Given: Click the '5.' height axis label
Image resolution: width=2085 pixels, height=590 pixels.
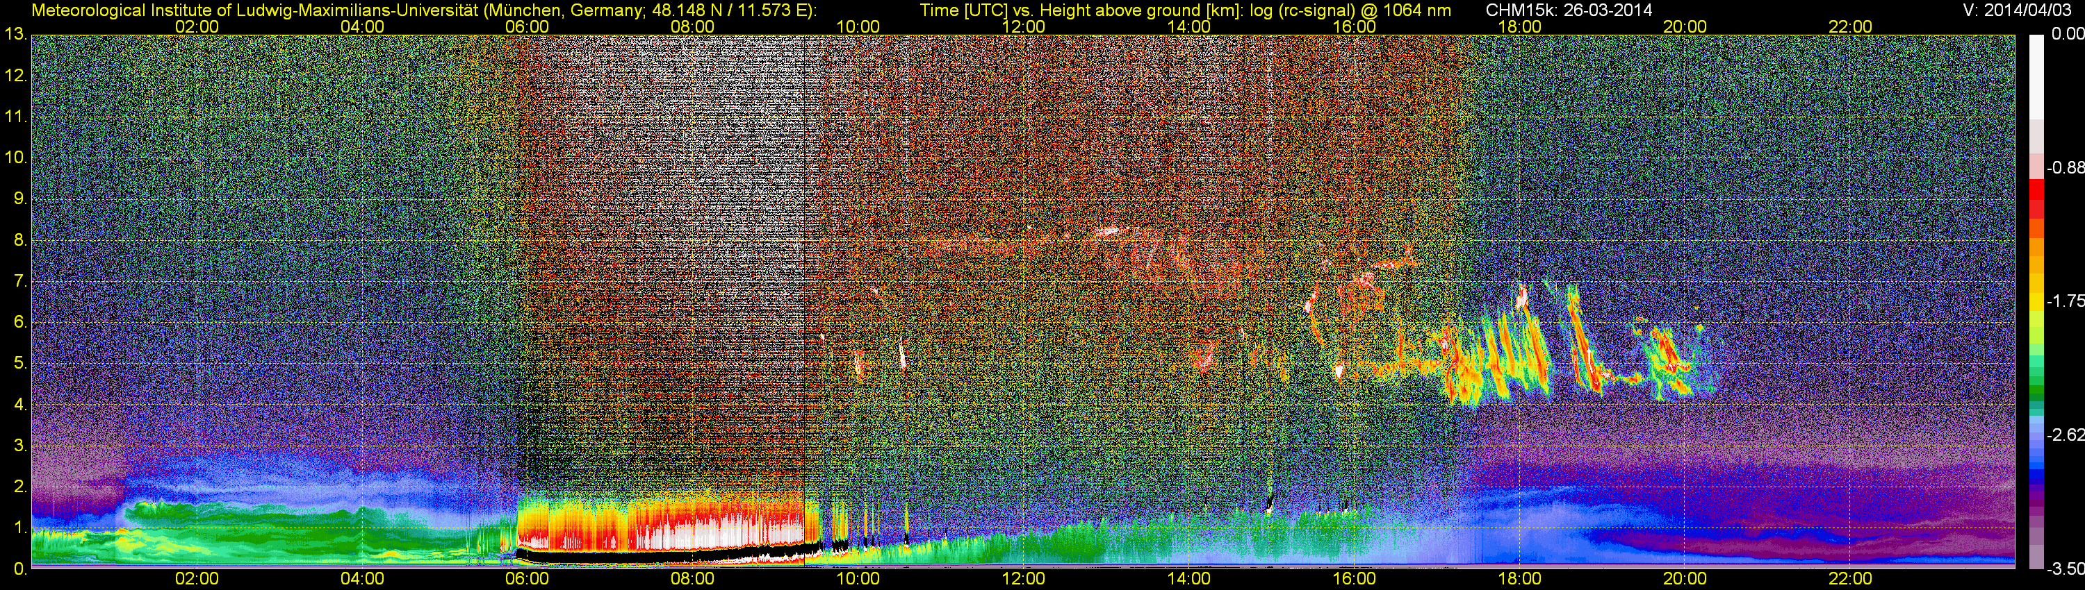Looking at the screenshot, I should pos(20,364).
